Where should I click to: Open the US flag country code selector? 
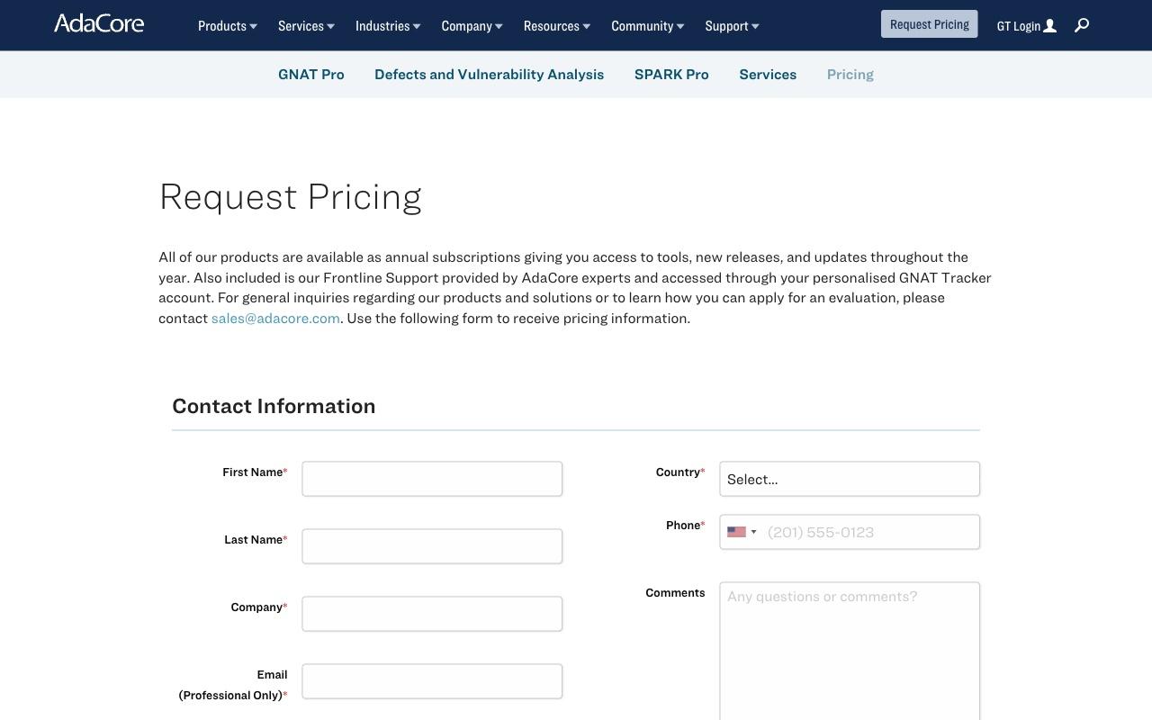742,532
